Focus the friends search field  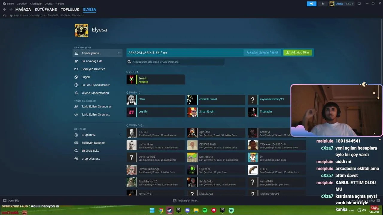click(175, 62)
